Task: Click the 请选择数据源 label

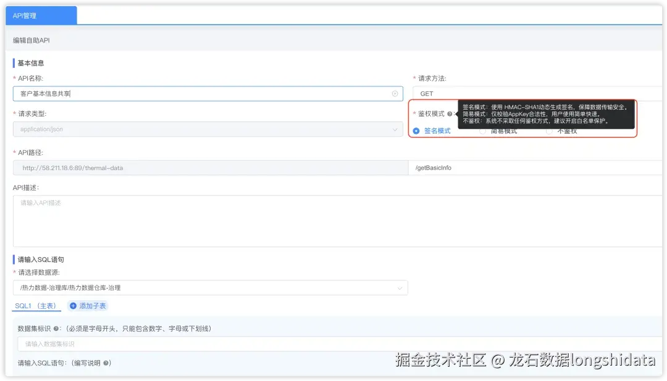Action: [39, 272]
